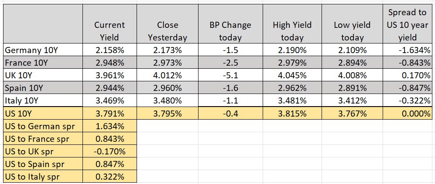Click the US to Spain spr label
This screenshot has width=435, height=184.
[42, 164]
